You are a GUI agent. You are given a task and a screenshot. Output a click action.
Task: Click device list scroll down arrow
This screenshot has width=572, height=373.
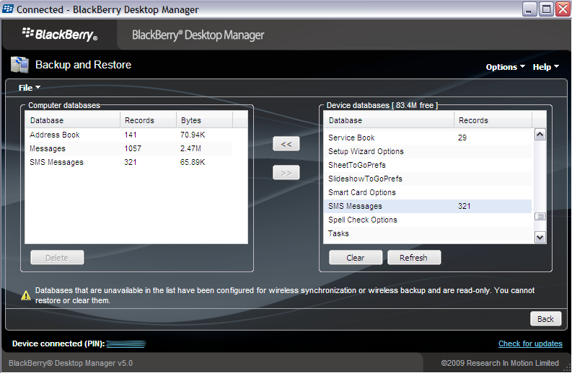tap(540, 238)
